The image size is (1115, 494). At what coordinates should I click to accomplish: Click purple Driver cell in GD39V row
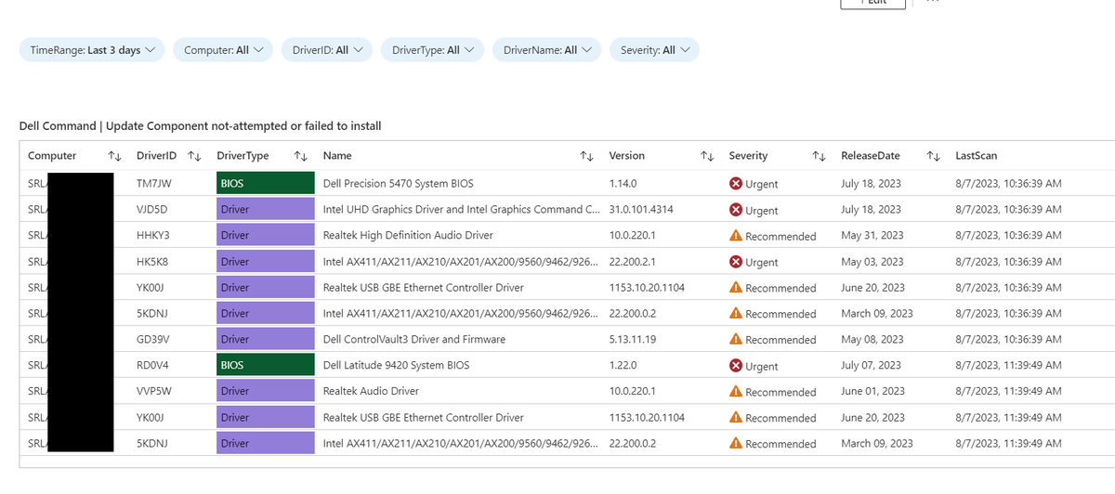pyautogui.click(x=265, y=340)
